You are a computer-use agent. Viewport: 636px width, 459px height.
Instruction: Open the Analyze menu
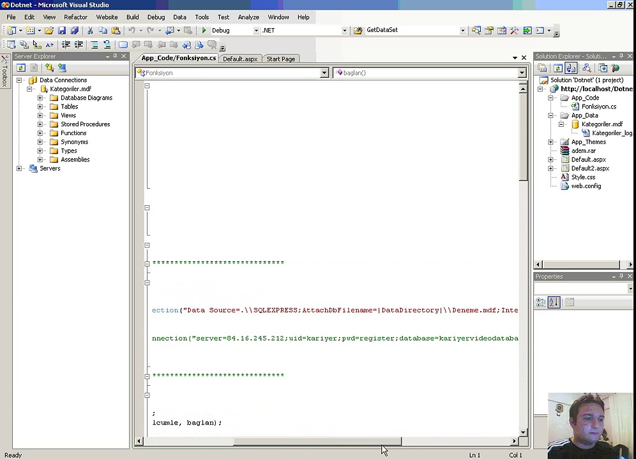pyautogui.click(x=248, y=17)
